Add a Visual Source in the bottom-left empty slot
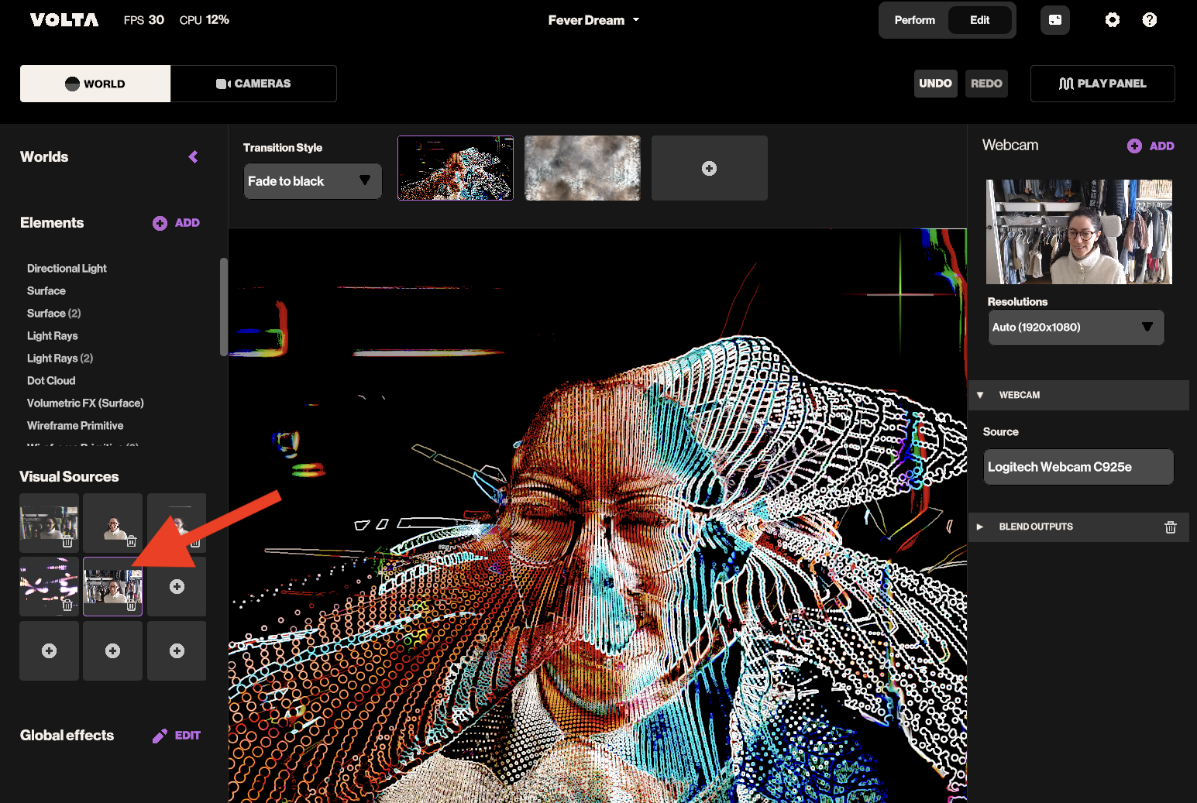 coord(49,650)
